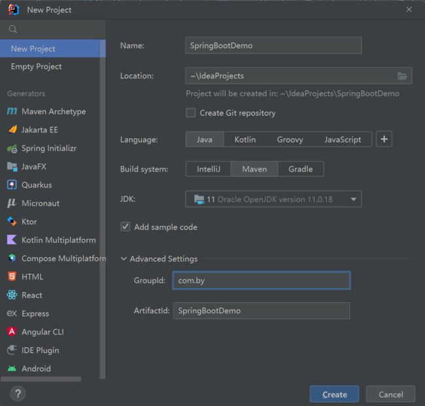Choose Kotlin Multiplatform generator label
Viewport: 425px width, 406px height.
[59, 240]
